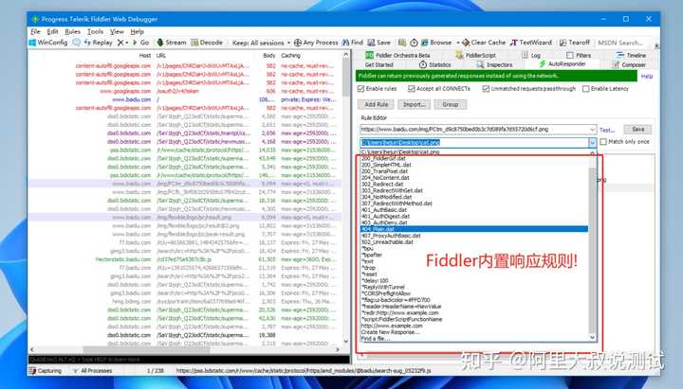This screenshot has width=683, height=389.
Task: Click Browse in the toolbar
Action: pyautogui.click(x=436, y=43)
